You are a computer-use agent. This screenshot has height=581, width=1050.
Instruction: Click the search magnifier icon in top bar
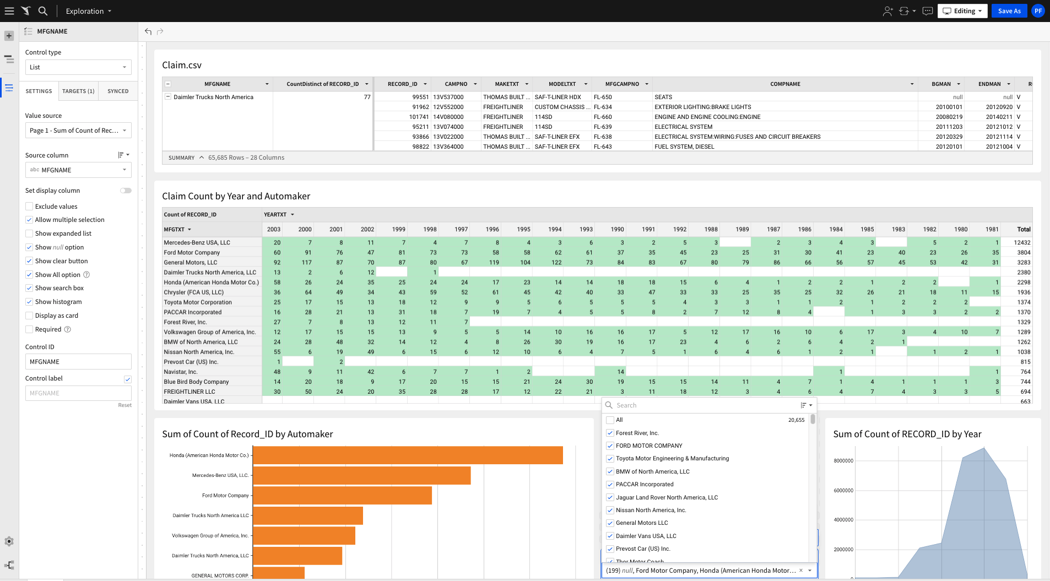pos(43,11)
